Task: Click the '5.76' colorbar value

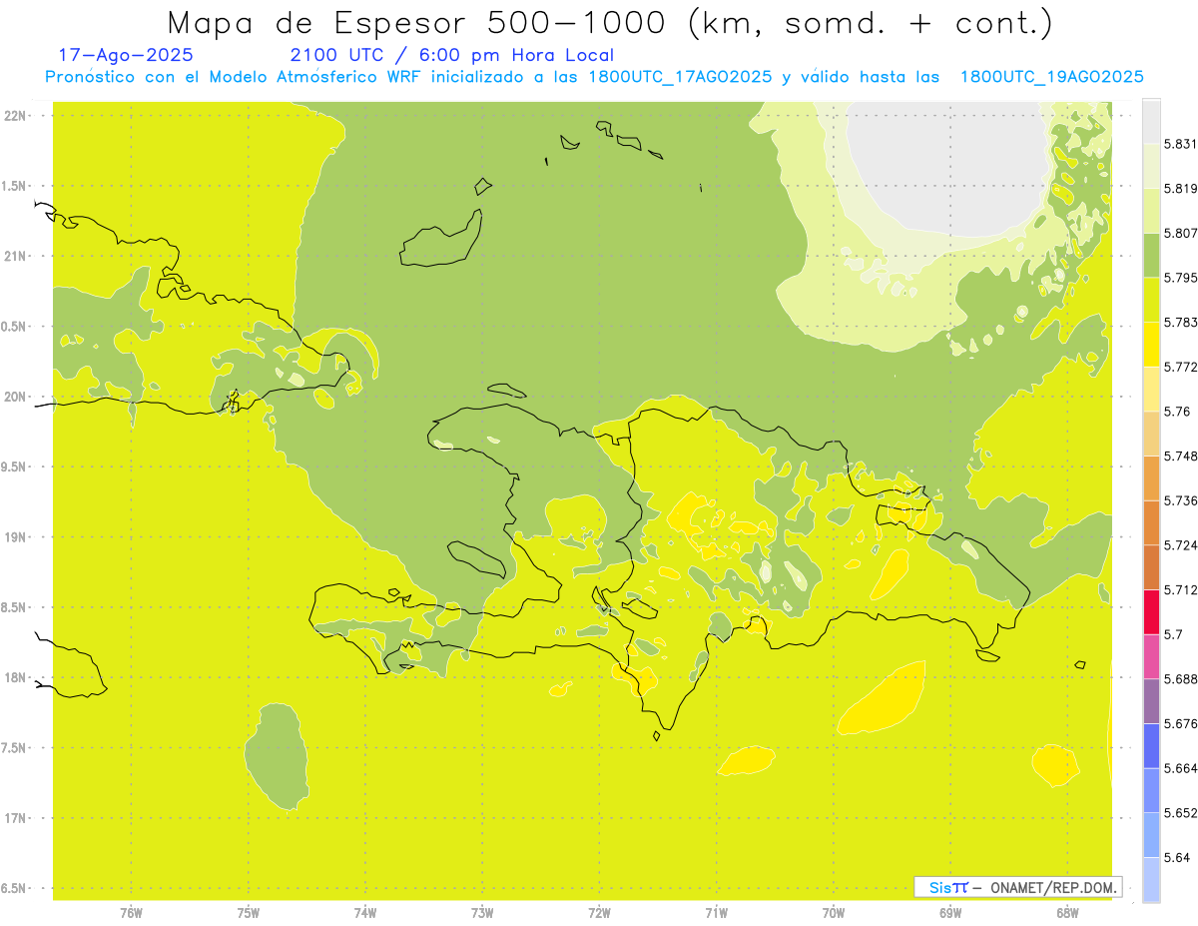Action: [1177, 412]
